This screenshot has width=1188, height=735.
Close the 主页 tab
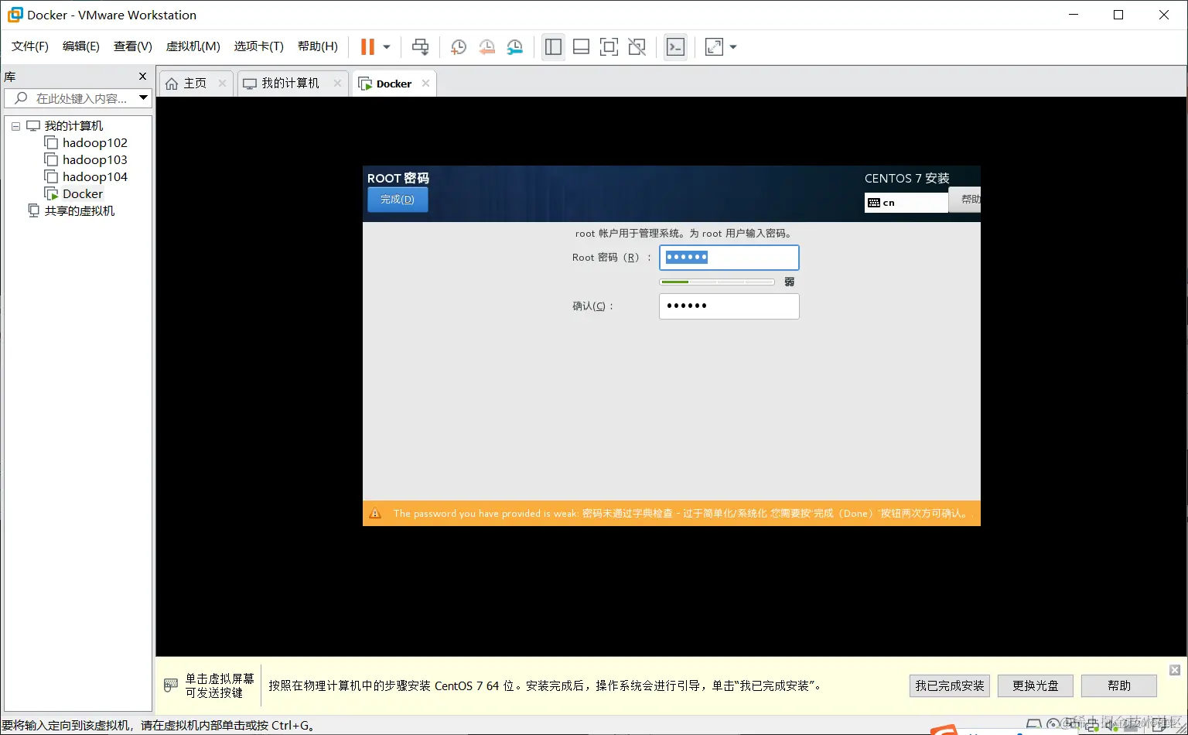tap(222, 84)
